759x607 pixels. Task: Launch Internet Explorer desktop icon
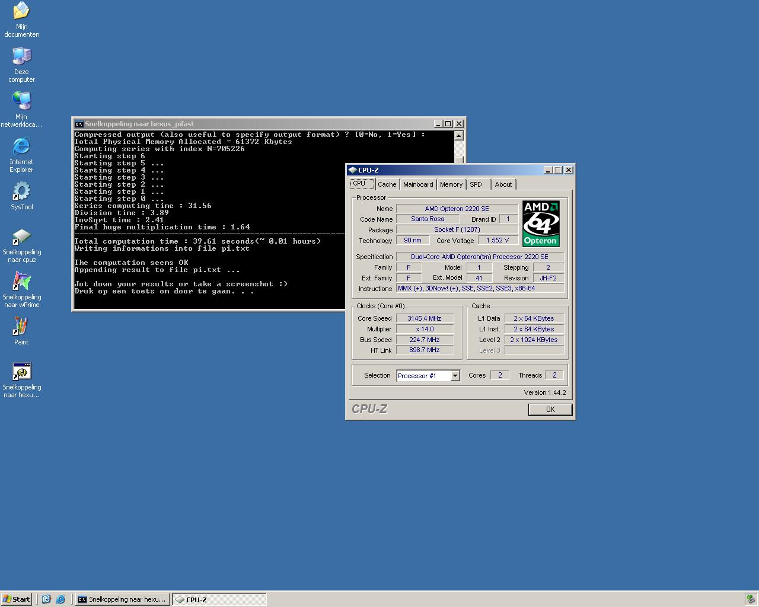(21, 154)
